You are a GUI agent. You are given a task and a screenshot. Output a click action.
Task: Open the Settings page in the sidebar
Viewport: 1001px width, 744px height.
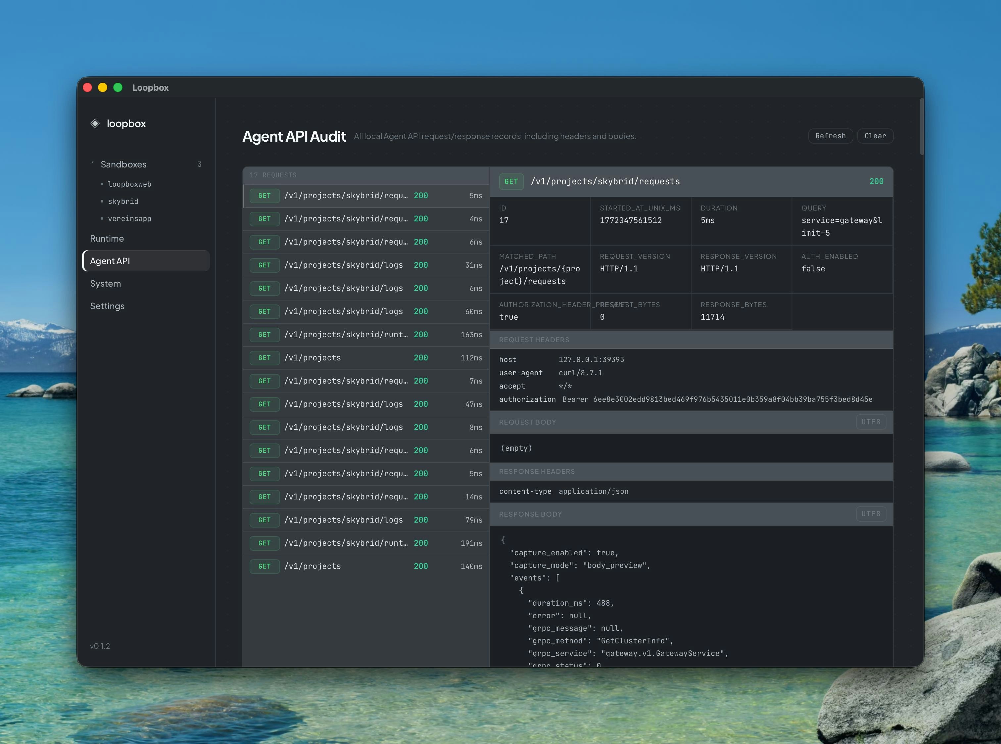107,306
